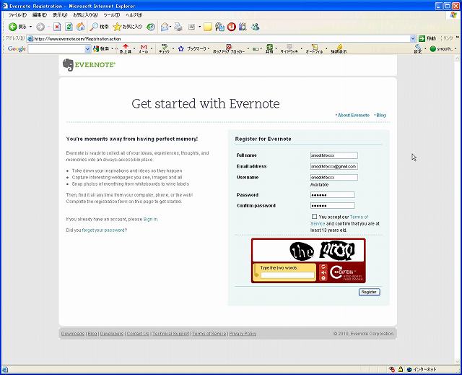The height and width of the screenshot is (375, 462).
Task: Click the CAPTCHA two words text box
Action: (287, 275)
